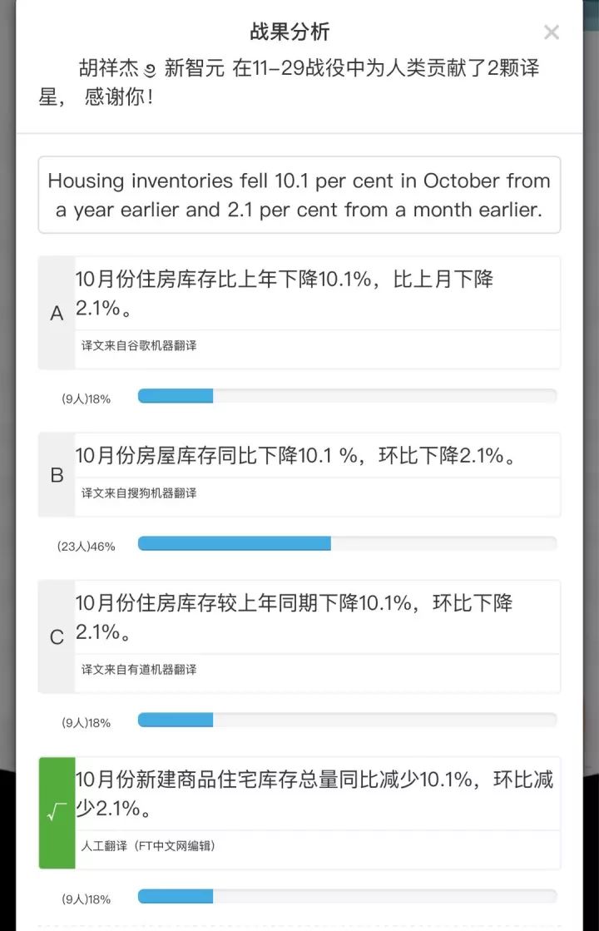Click option C's 18% progress bar
The image size is (599, 931).
click(x=347, y=721)
